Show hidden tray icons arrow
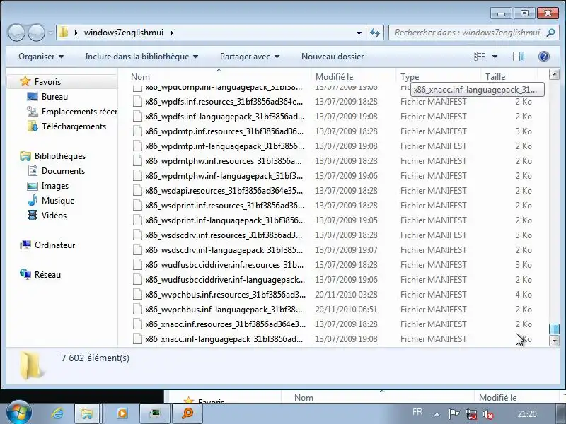The height and width of the screenshot is (424, 566). 437,414
